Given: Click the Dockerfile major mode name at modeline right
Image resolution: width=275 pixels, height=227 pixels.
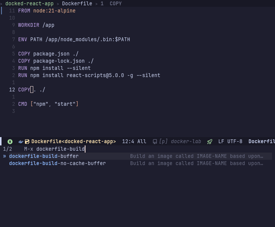Looking at the screenshot, I should [261, 142].
